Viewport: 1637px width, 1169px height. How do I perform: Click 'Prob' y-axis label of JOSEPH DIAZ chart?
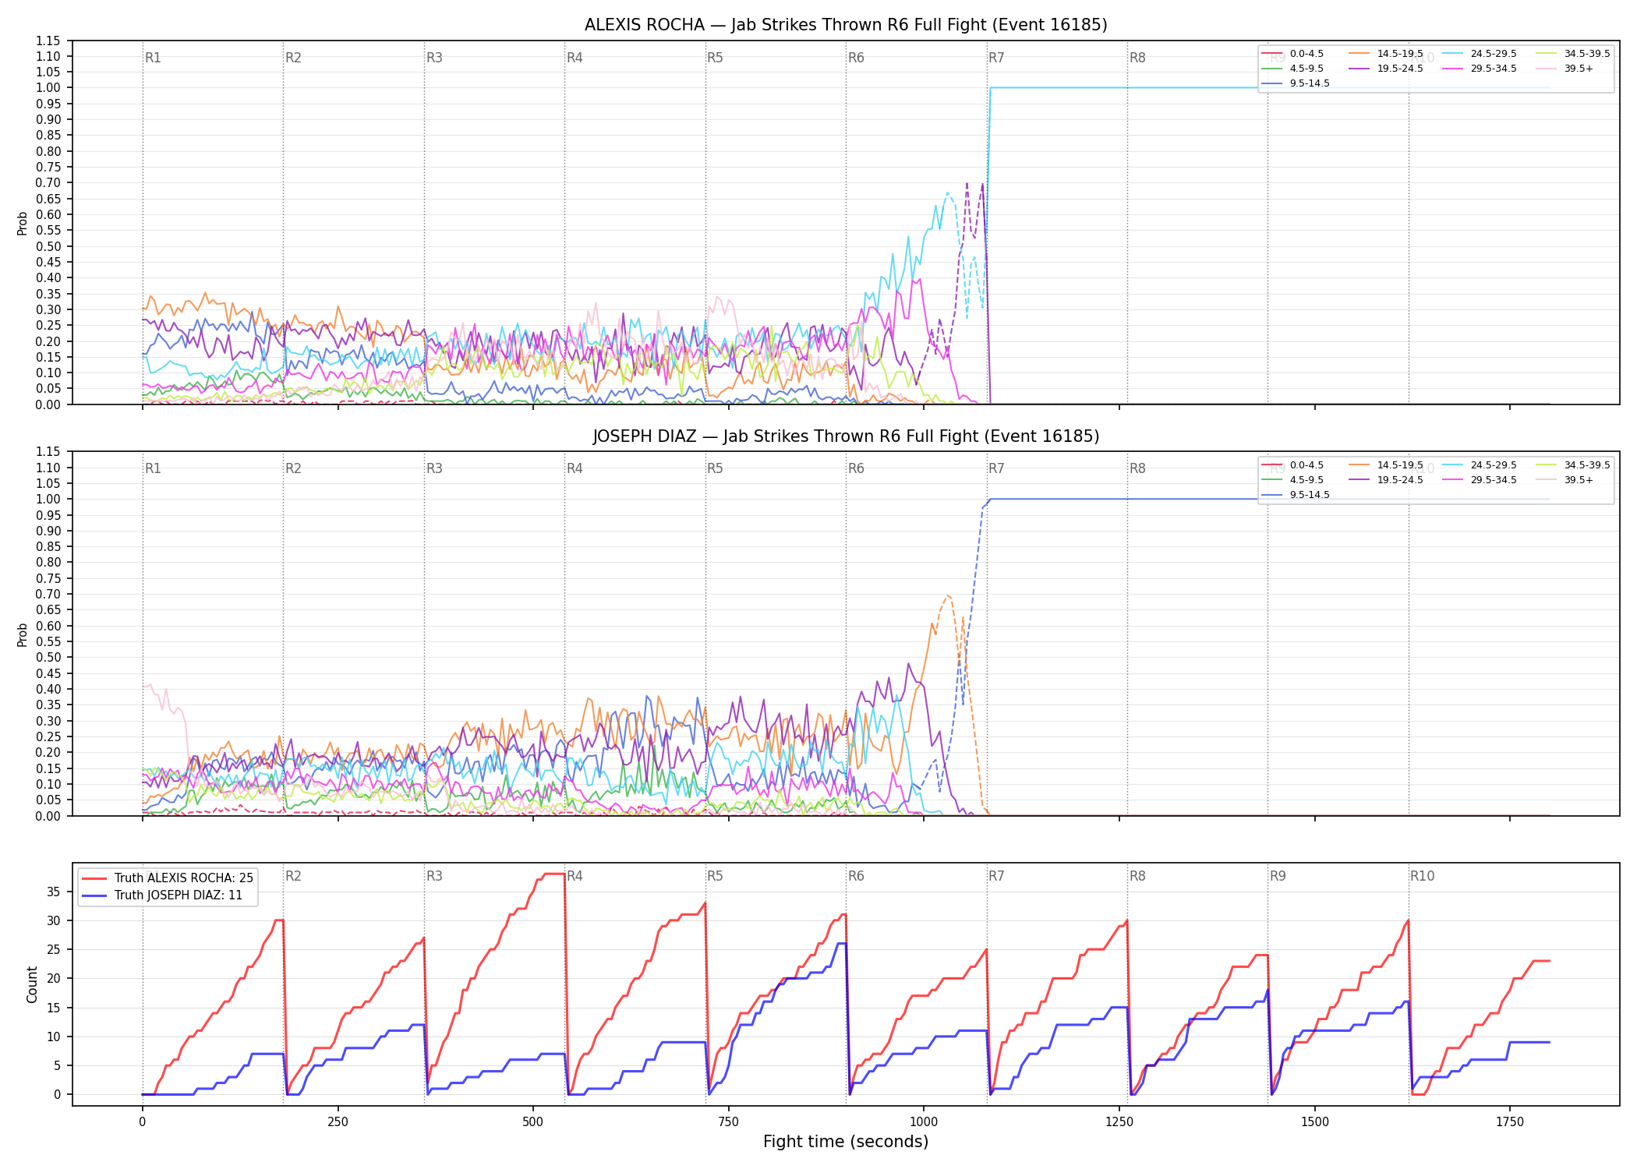click(x=23, y=634)
